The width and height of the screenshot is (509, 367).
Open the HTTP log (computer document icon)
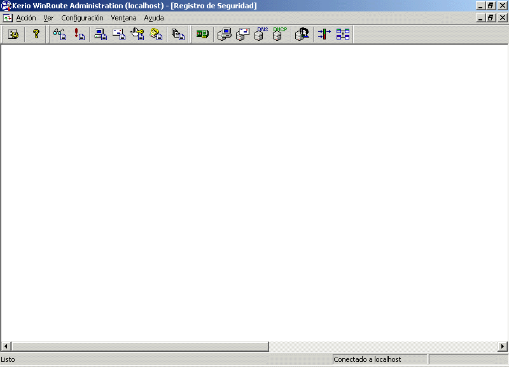[101, 34]
